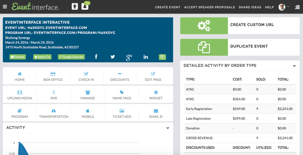303x155 pixels.
Task: Add event to Apple iCal
Action: coord(42,57)
